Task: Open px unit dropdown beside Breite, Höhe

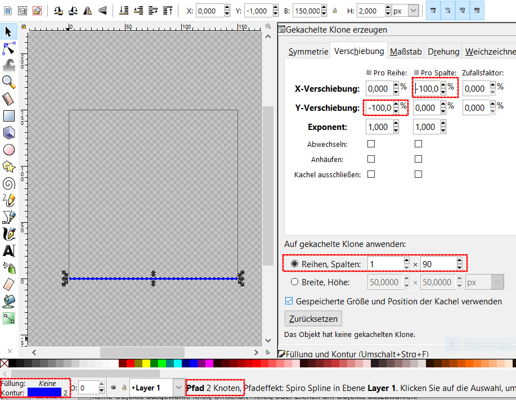Action: [497, 282]
